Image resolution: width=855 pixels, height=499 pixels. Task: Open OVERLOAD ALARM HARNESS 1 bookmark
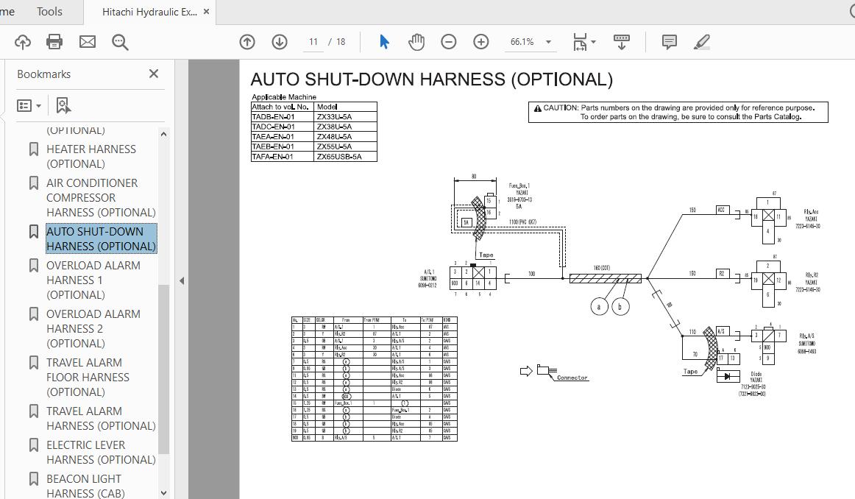click(x=93, y=280)
